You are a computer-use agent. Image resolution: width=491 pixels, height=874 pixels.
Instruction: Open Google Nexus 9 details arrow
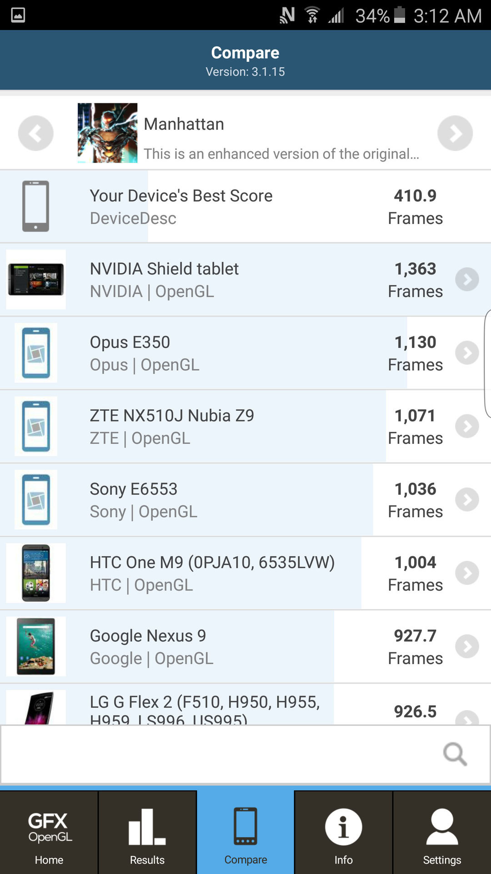467,646
